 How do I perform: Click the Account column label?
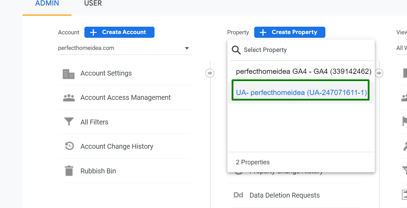pos(68,32)
